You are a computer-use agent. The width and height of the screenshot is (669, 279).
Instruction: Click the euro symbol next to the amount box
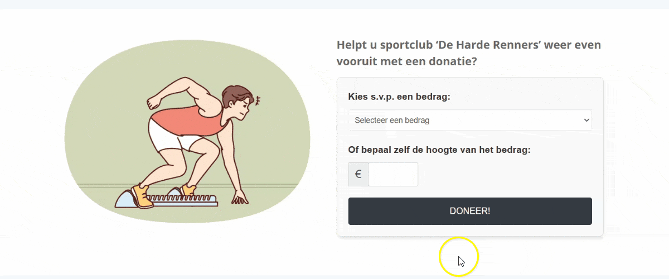pyautogui.click(x=358, y=175)
